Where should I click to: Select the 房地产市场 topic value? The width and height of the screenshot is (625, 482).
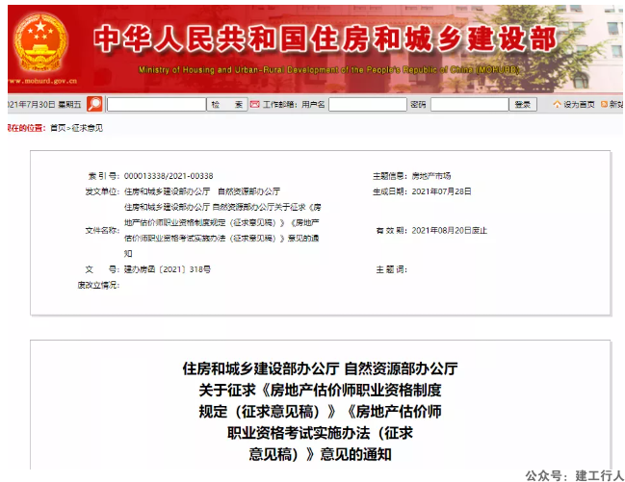point(431,176)
